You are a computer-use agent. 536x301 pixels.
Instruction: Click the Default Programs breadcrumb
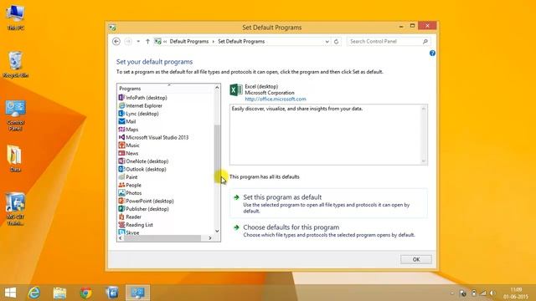point(189,41)
